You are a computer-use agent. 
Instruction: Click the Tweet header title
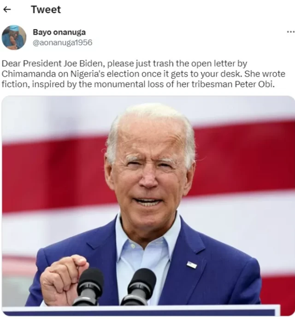coord(46,10)
